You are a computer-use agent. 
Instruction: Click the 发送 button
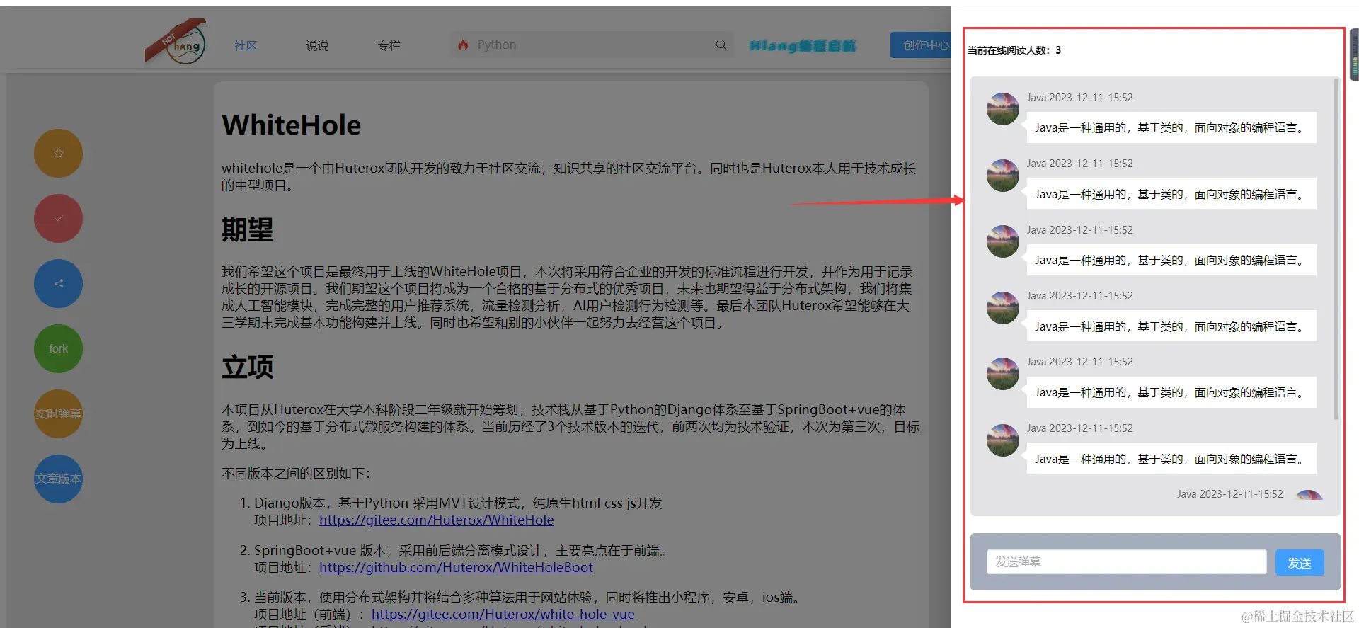1300,562
